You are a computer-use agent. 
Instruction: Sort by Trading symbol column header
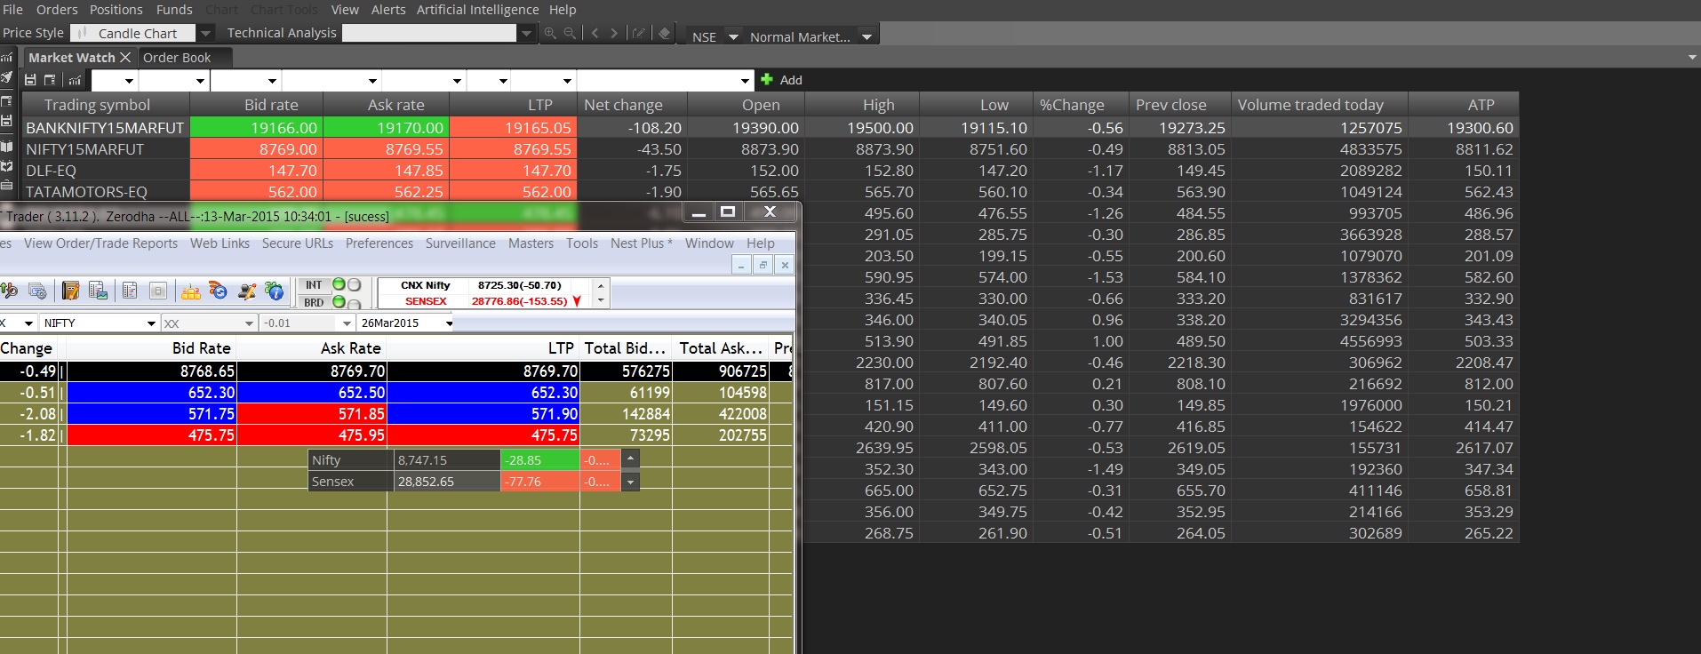(x=106, y=105)
